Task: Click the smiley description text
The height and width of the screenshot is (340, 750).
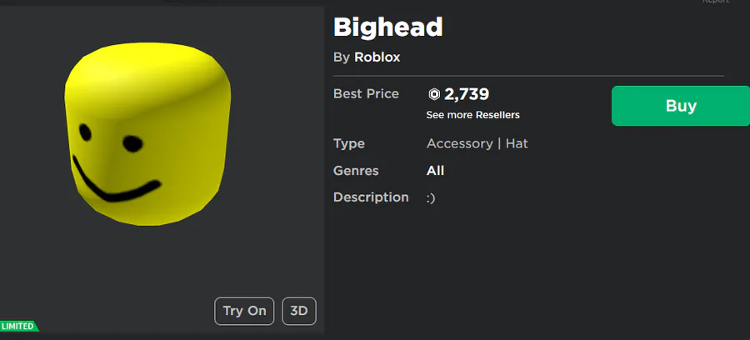Action: tap(431, 197)
